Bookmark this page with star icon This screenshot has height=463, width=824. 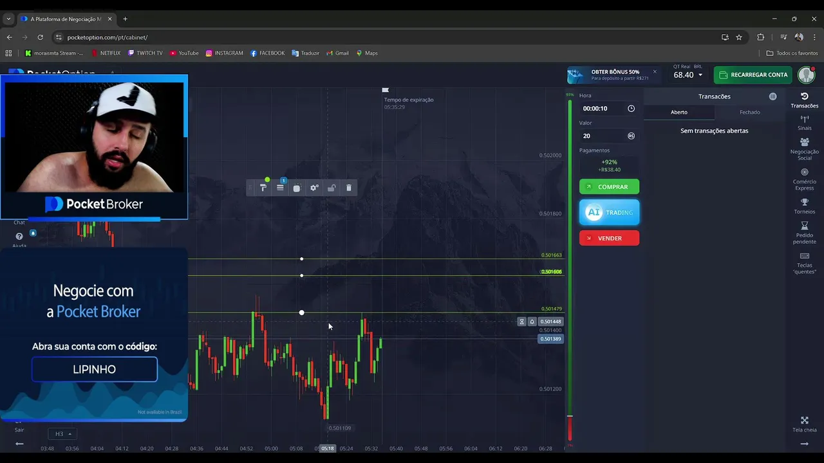pyautogui.click(x=739, y=37)
